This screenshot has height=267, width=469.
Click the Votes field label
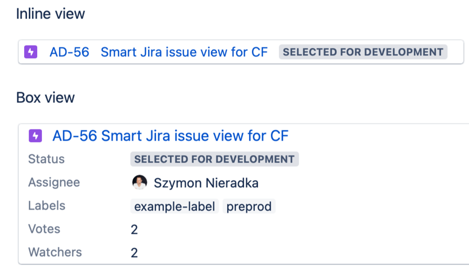coord(44,229)
